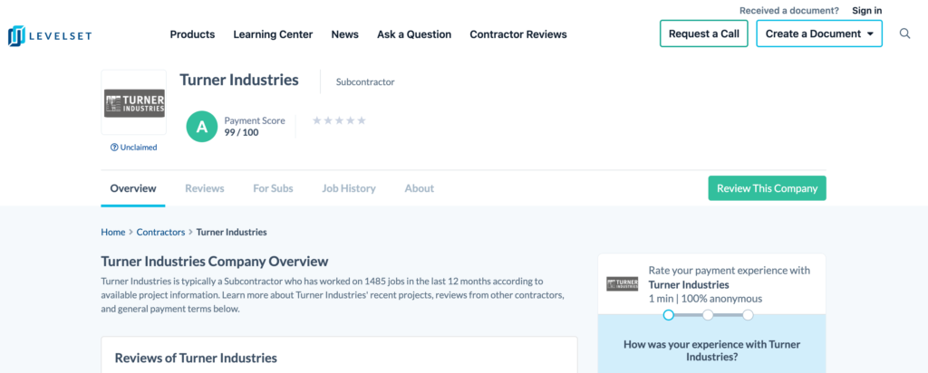Select the third step circle in rating progress
This screenshot has width=928, height=373.
[748, 315]
